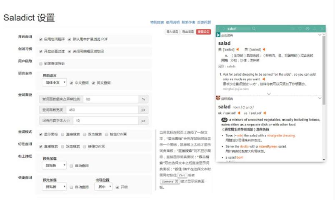Viewport: 335px width, 200px height.
Task: Click the mingbai.pujia.com source text
Action: [236, 89]
